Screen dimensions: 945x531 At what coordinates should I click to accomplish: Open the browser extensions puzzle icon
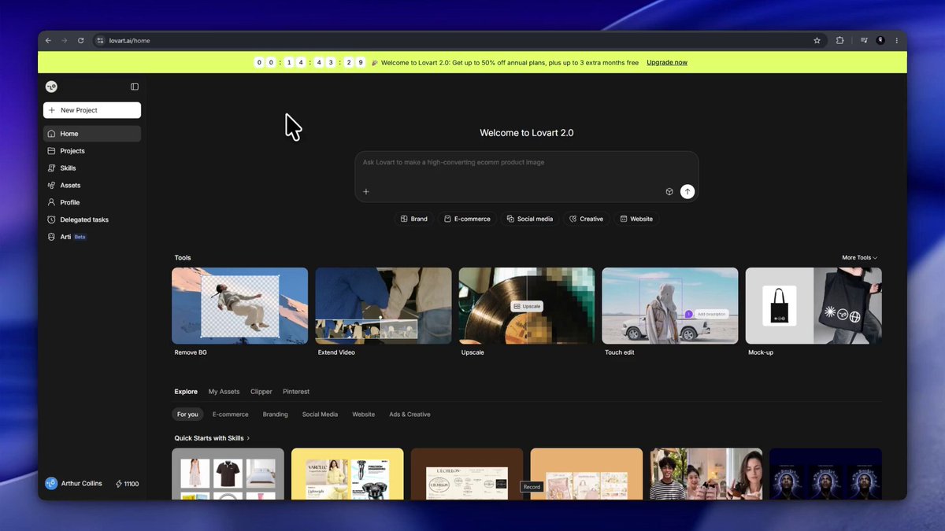[840, 40]
